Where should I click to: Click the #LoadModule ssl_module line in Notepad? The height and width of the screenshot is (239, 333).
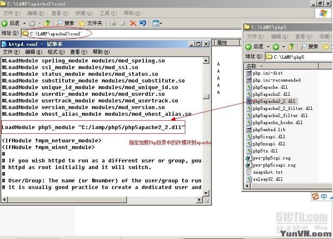tap(70, 67)
